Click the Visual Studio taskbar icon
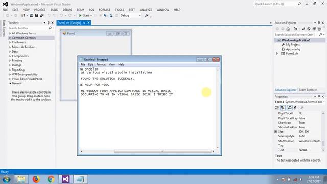 65,179
